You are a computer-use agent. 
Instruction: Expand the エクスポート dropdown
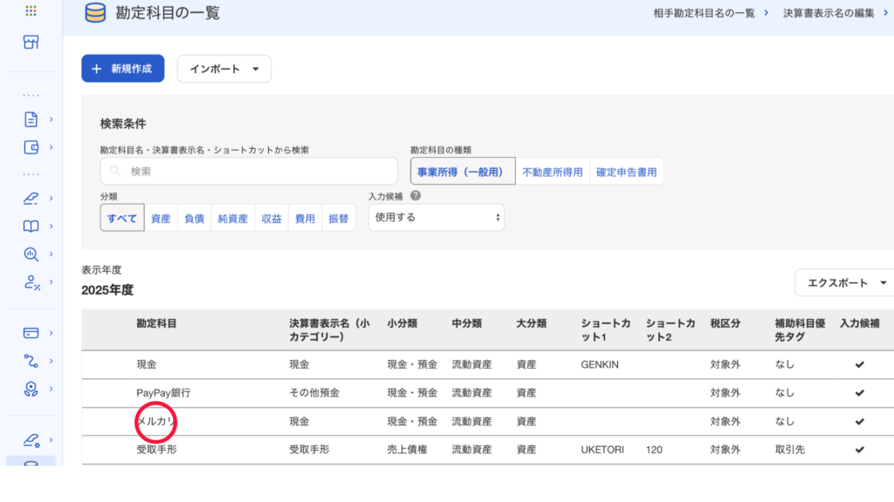(845, 282)
